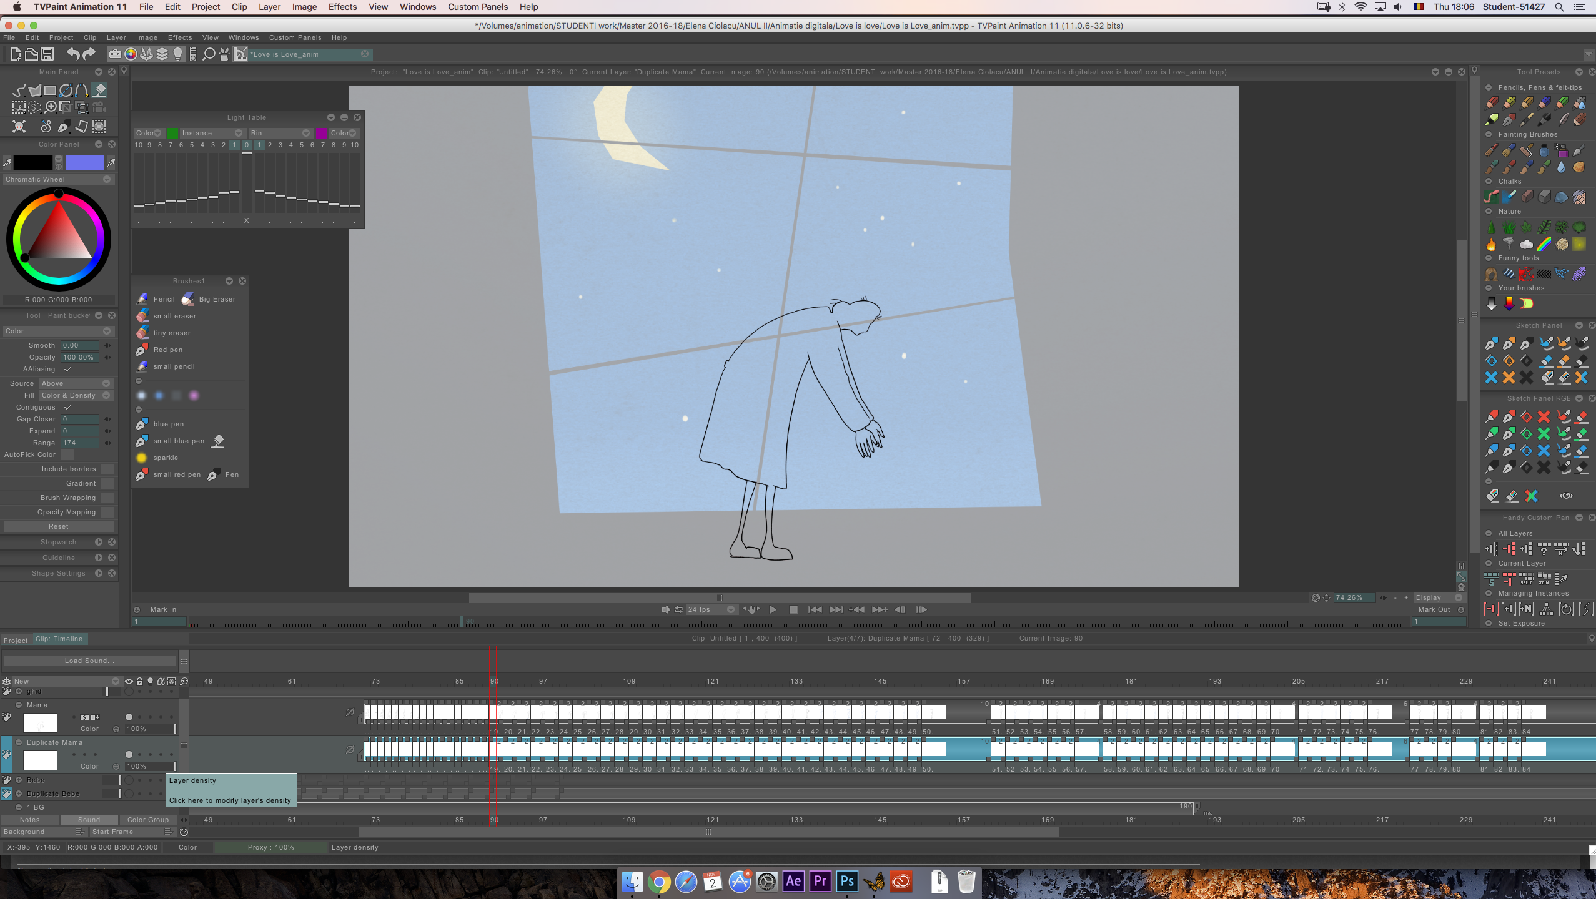Open the Fill Color & Density dropdown

[76, 396]
